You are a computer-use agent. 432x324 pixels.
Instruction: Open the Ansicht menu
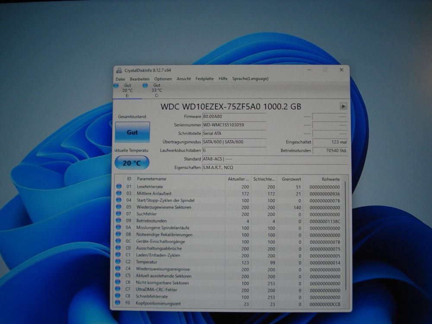pos(184,79)
